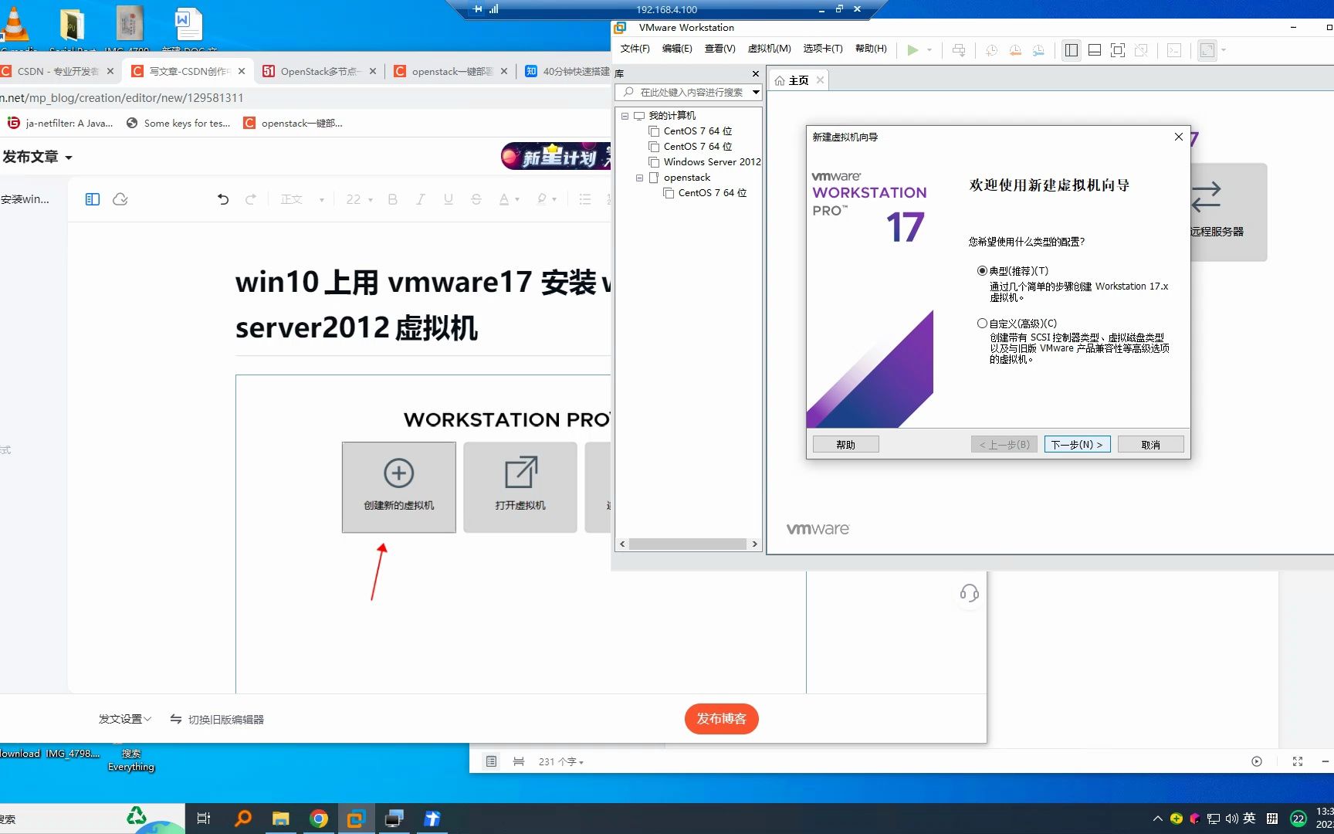Close the 新建虚拟机向导 dialog
This screenshot has width=1334, height=834.
tap(1178, 137)
